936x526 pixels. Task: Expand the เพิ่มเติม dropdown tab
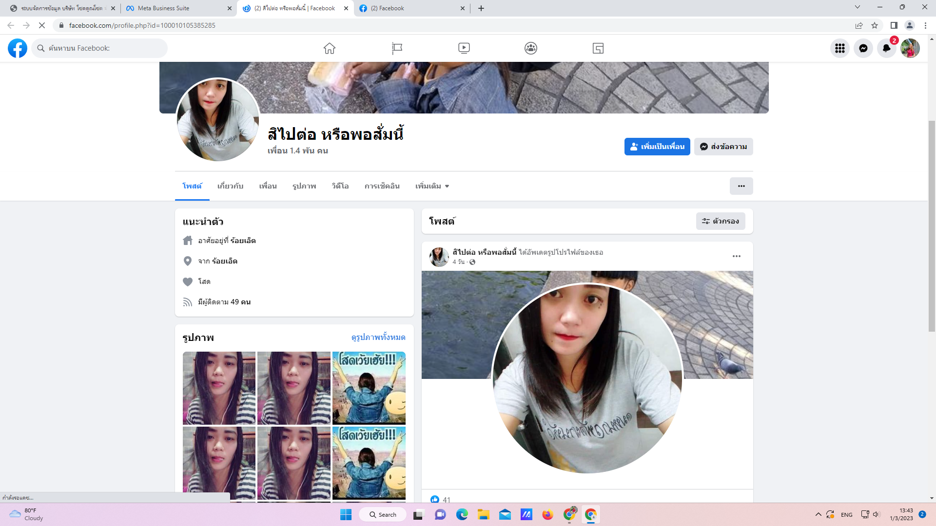(x=432, y=186)
